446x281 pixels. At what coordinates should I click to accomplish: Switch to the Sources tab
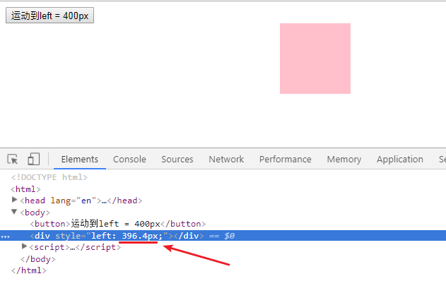177,159
